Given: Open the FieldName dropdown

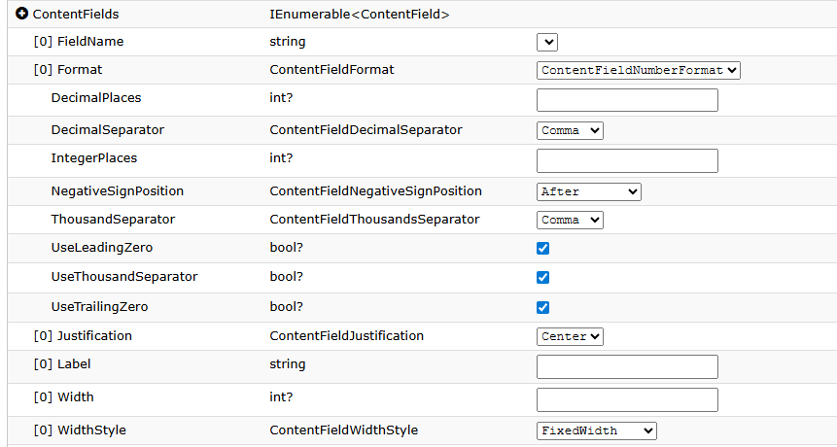Looking at the screenshot, I should [547, 42].
